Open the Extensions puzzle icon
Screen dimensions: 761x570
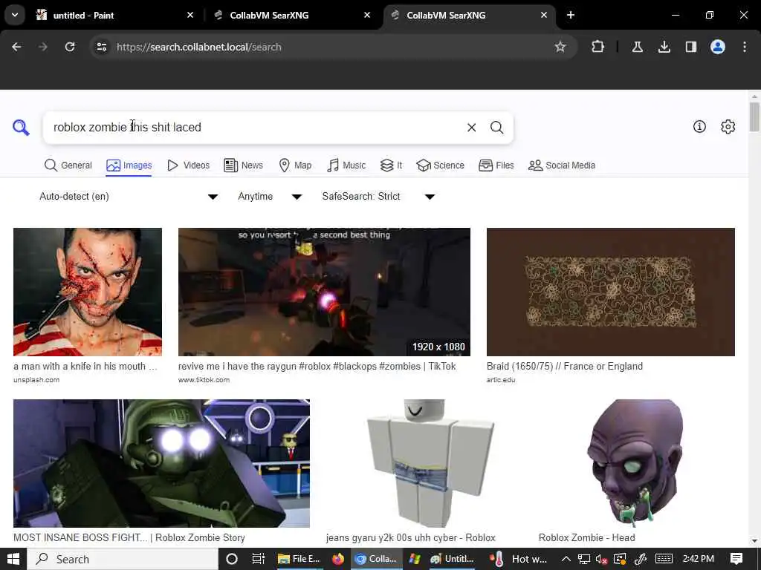tap(598, 47)
